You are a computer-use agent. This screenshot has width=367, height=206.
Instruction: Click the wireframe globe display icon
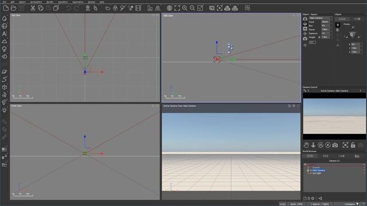170,8
